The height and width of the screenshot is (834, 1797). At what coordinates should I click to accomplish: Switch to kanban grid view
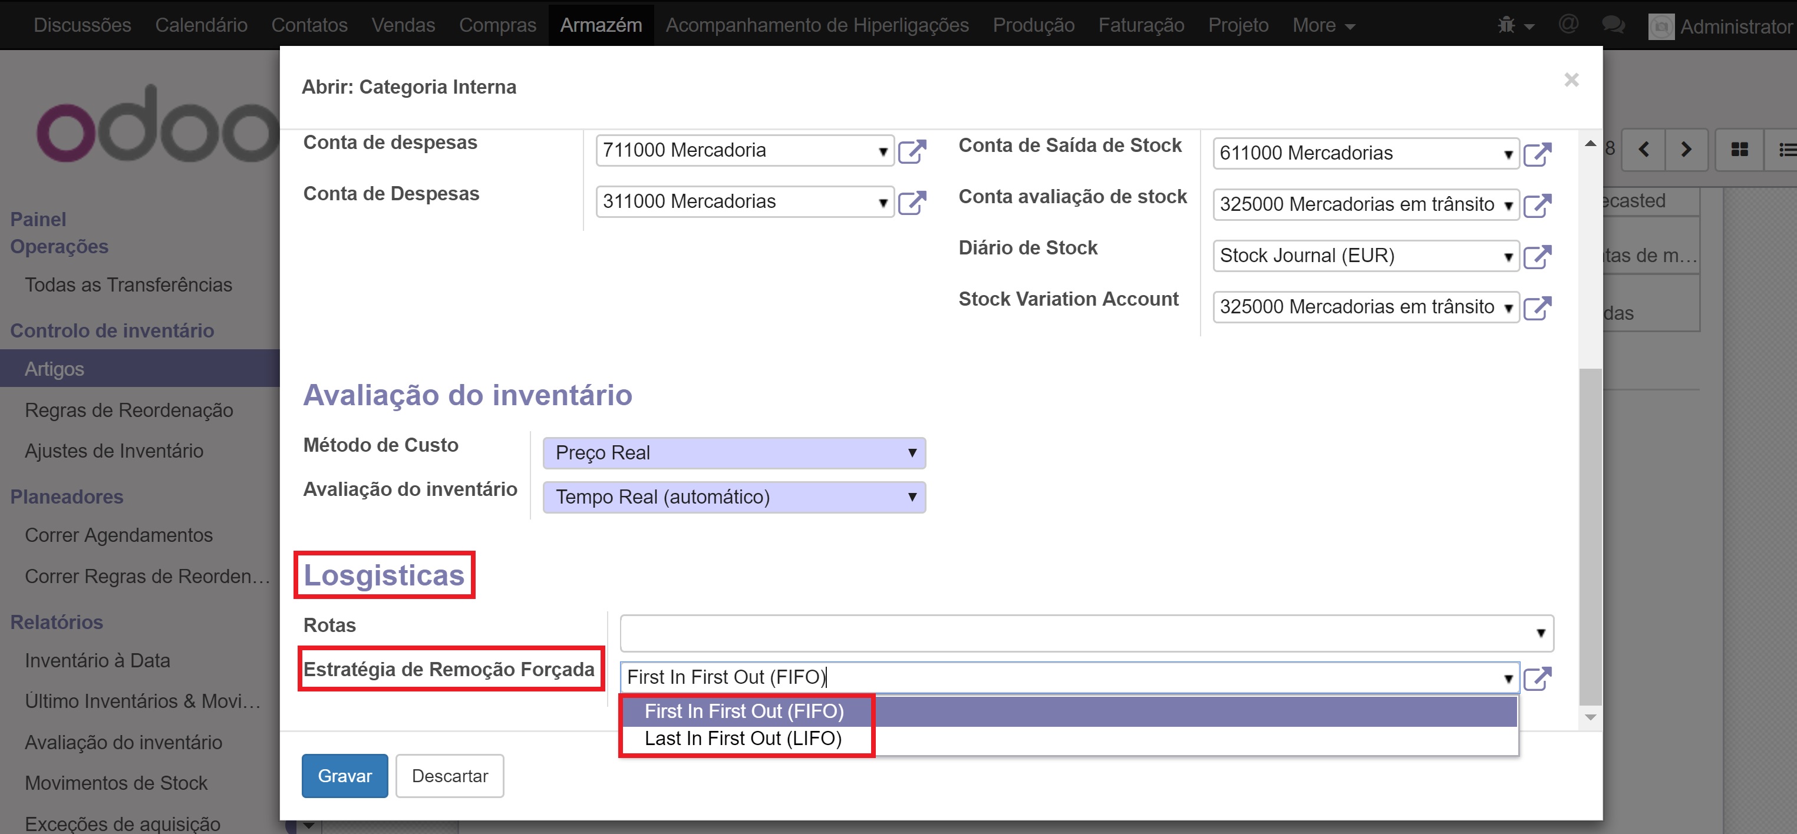click(1740, 149)
